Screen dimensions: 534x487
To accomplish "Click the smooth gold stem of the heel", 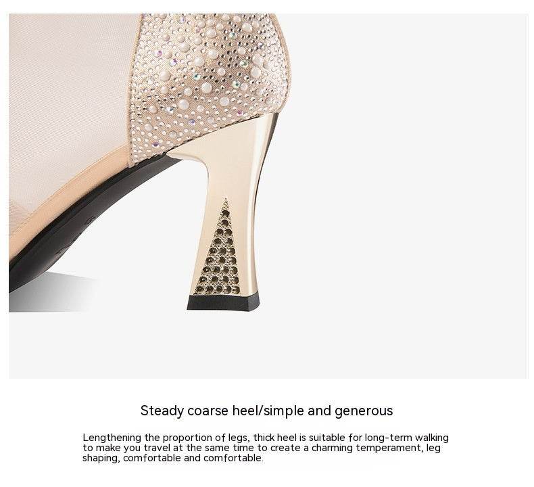I will pos(235,164).
